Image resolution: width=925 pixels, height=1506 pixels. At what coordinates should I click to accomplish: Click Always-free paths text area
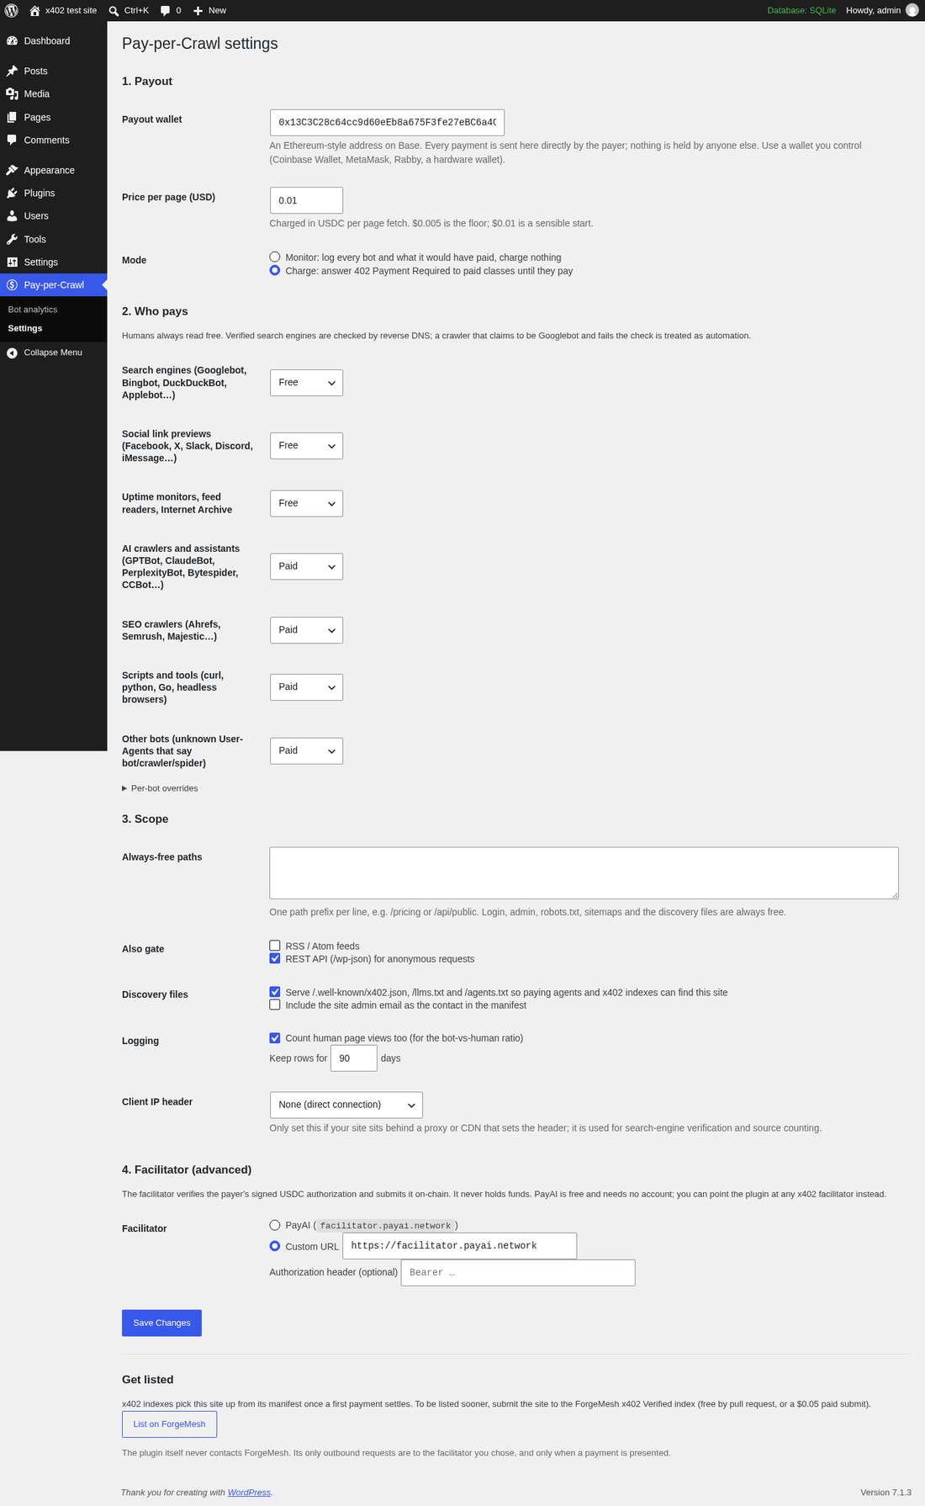pyautogui.click(x=584, y=872)
